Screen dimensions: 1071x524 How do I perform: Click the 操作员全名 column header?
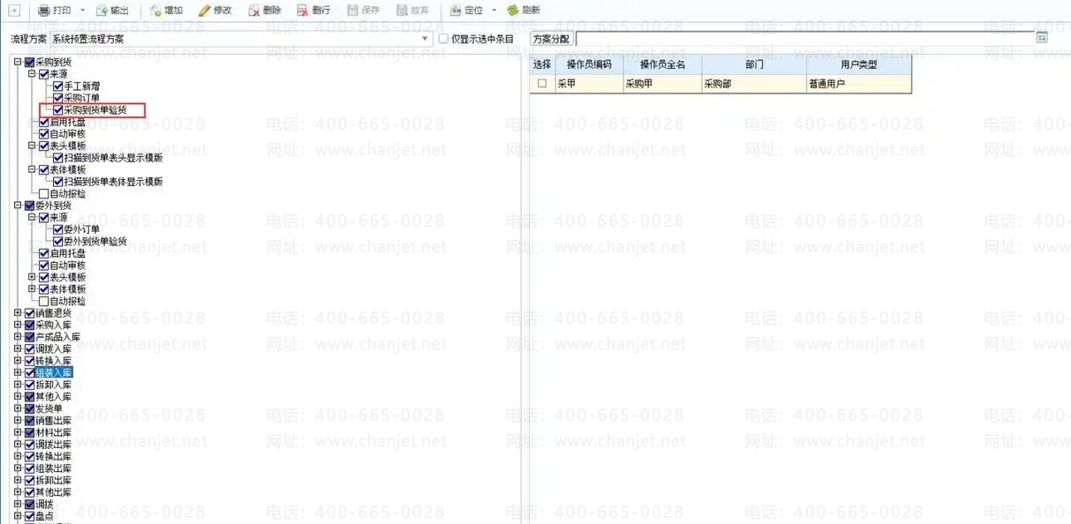coord(661,65)
